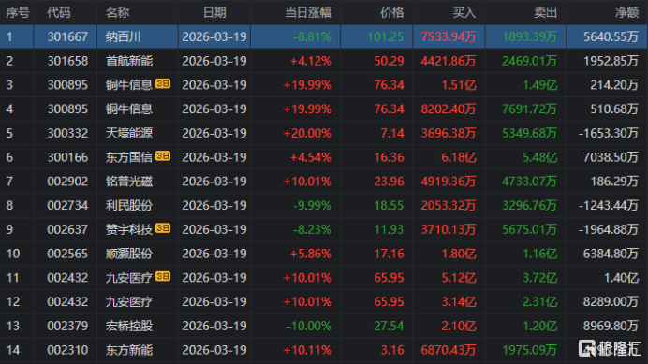Select the 利民股份 row
Screen dimensions: 648x364
click(324, 205)
